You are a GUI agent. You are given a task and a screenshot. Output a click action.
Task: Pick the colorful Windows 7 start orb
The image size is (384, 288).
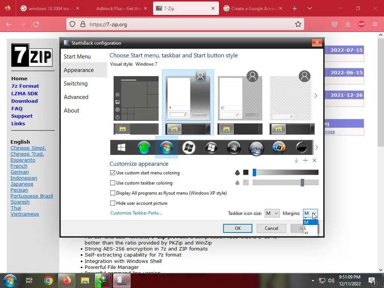[166, 147]
